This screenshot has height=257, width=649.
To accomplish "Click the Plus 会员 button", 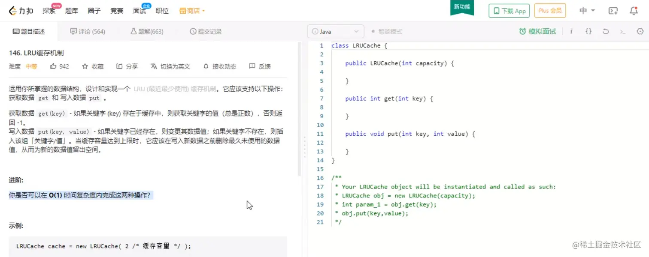I will coord(550,11).
